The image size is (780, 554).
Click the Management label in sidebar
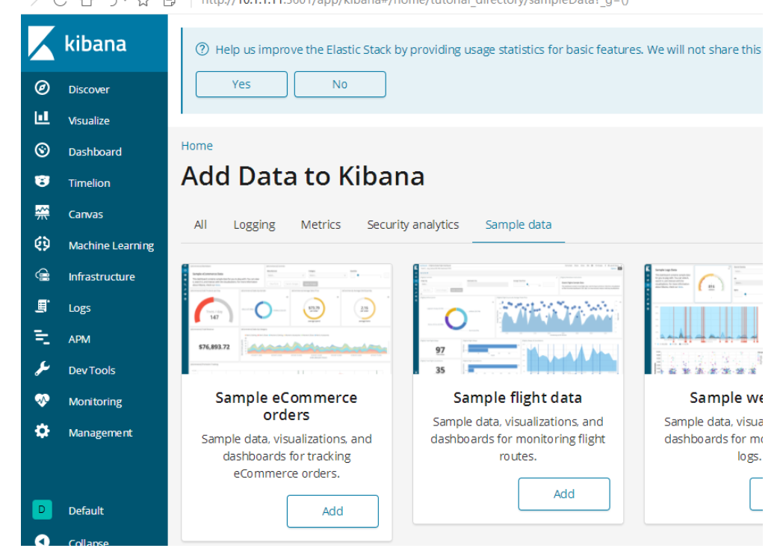click(x=100, y=433)
